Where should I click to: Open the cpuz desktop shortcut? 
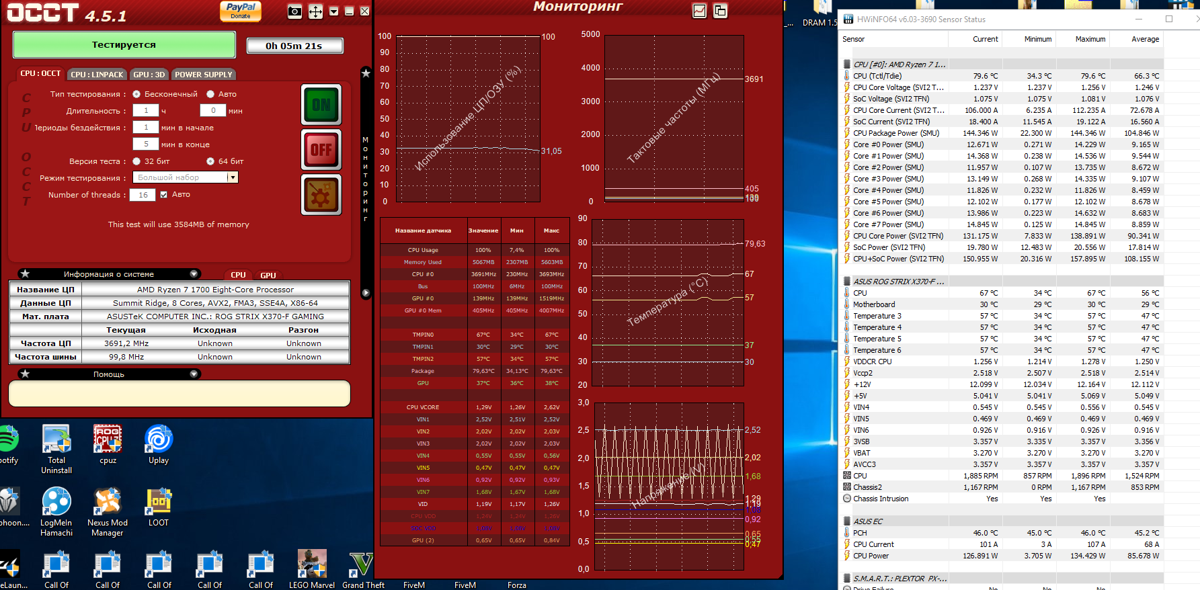(108, 445)
